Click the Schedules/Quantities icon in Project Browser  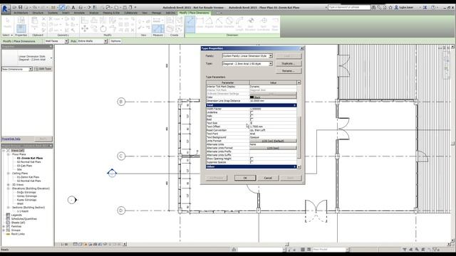point(8,219)
